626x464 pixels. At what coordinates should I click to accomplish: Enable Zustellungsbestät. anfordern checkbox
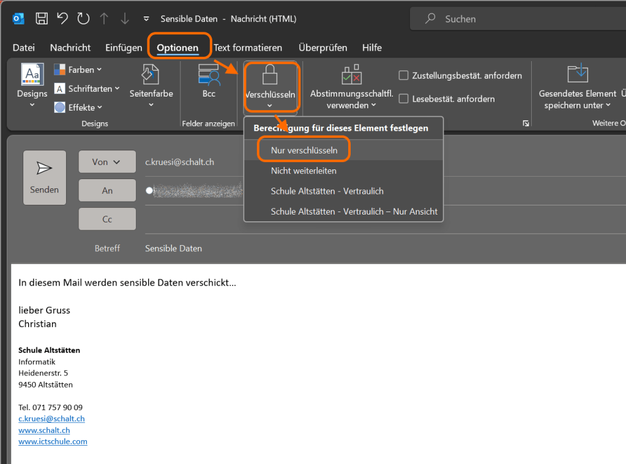tap(404, 76)
